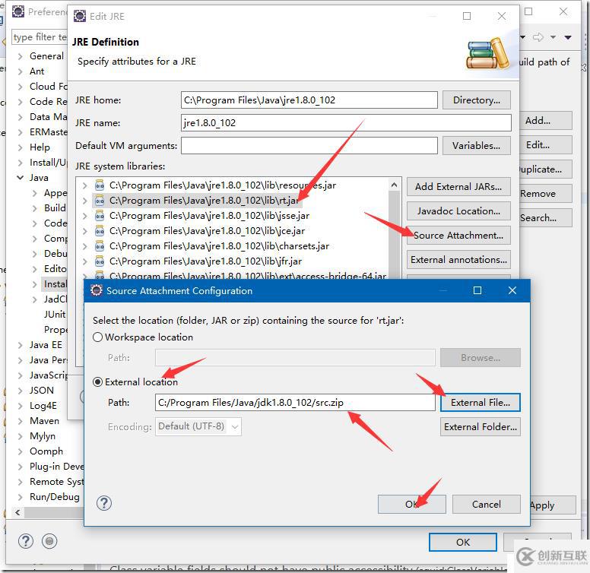Select JSON in Preferences tree

41,391
